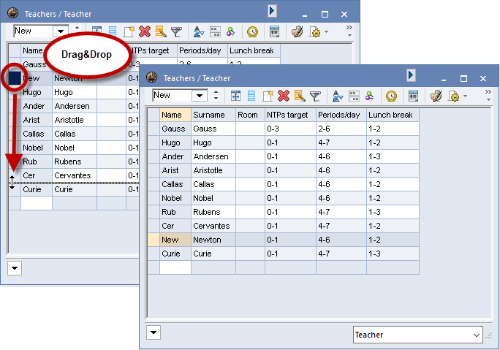The height and width of the screenshot is (350, 500).
Task: Delete teacher using red X in front window
Action: tap(284, 96)
